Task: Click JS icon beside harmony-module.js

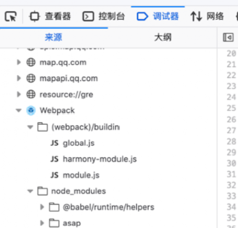Action: [55, 159]
